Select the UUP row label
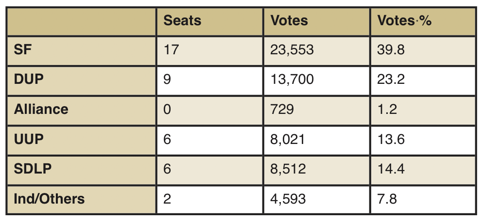The height and width of the screenshot is (222, 483). click(x=29, y=139)
